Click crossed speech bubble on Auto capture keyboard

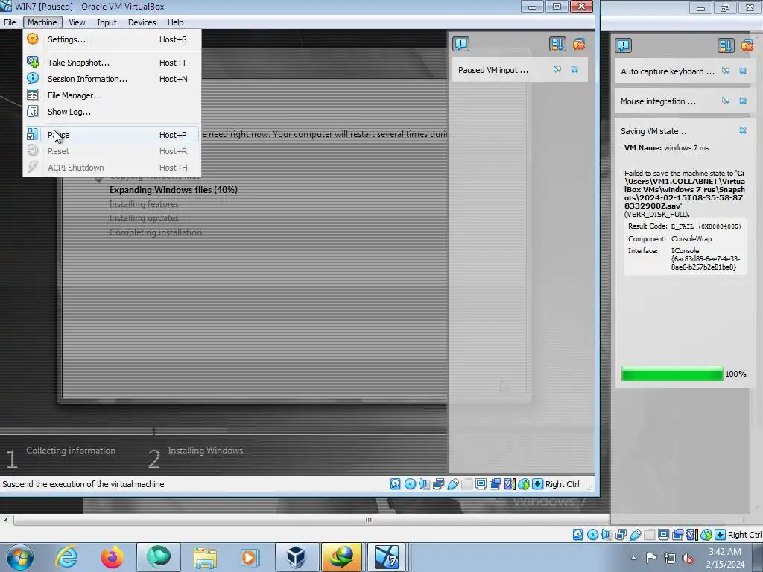point(726,71)
